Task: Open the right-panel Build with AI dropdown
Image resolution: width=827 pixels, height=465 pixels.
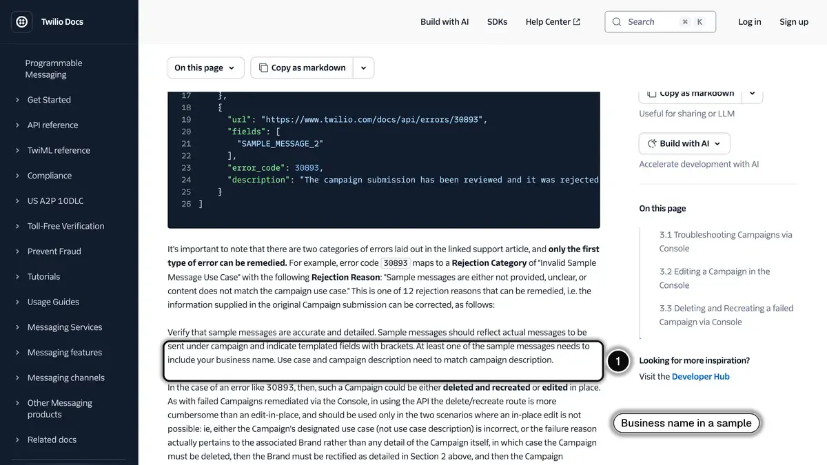Action: tap(684, 143)
